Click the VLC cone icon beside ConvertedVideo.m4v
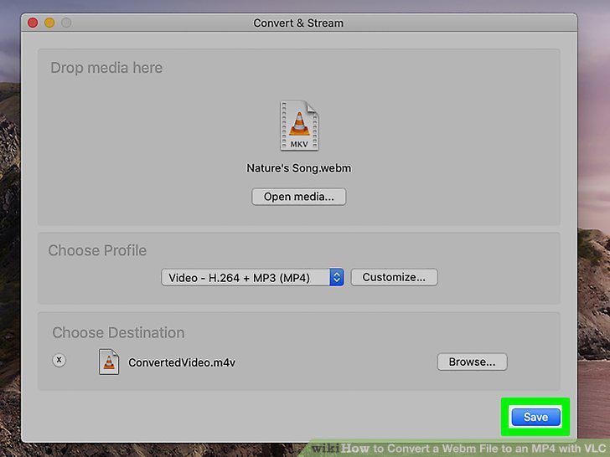Viewport: 610px width, 457px height. click(x=109, y=362)
